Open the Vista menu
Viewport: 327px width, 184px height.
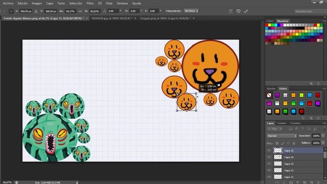click(109, 4)
